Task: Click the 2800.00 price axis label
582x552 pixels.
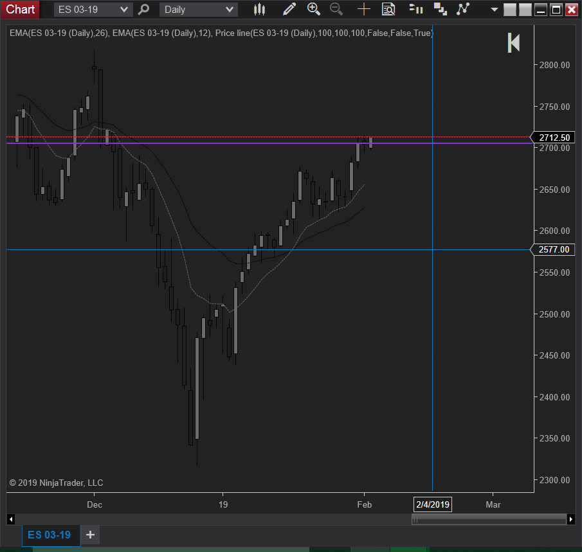Action: click(x=554, y=66)
